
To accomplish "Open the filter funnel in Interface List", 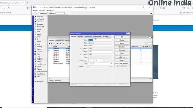I will point(68,43).
